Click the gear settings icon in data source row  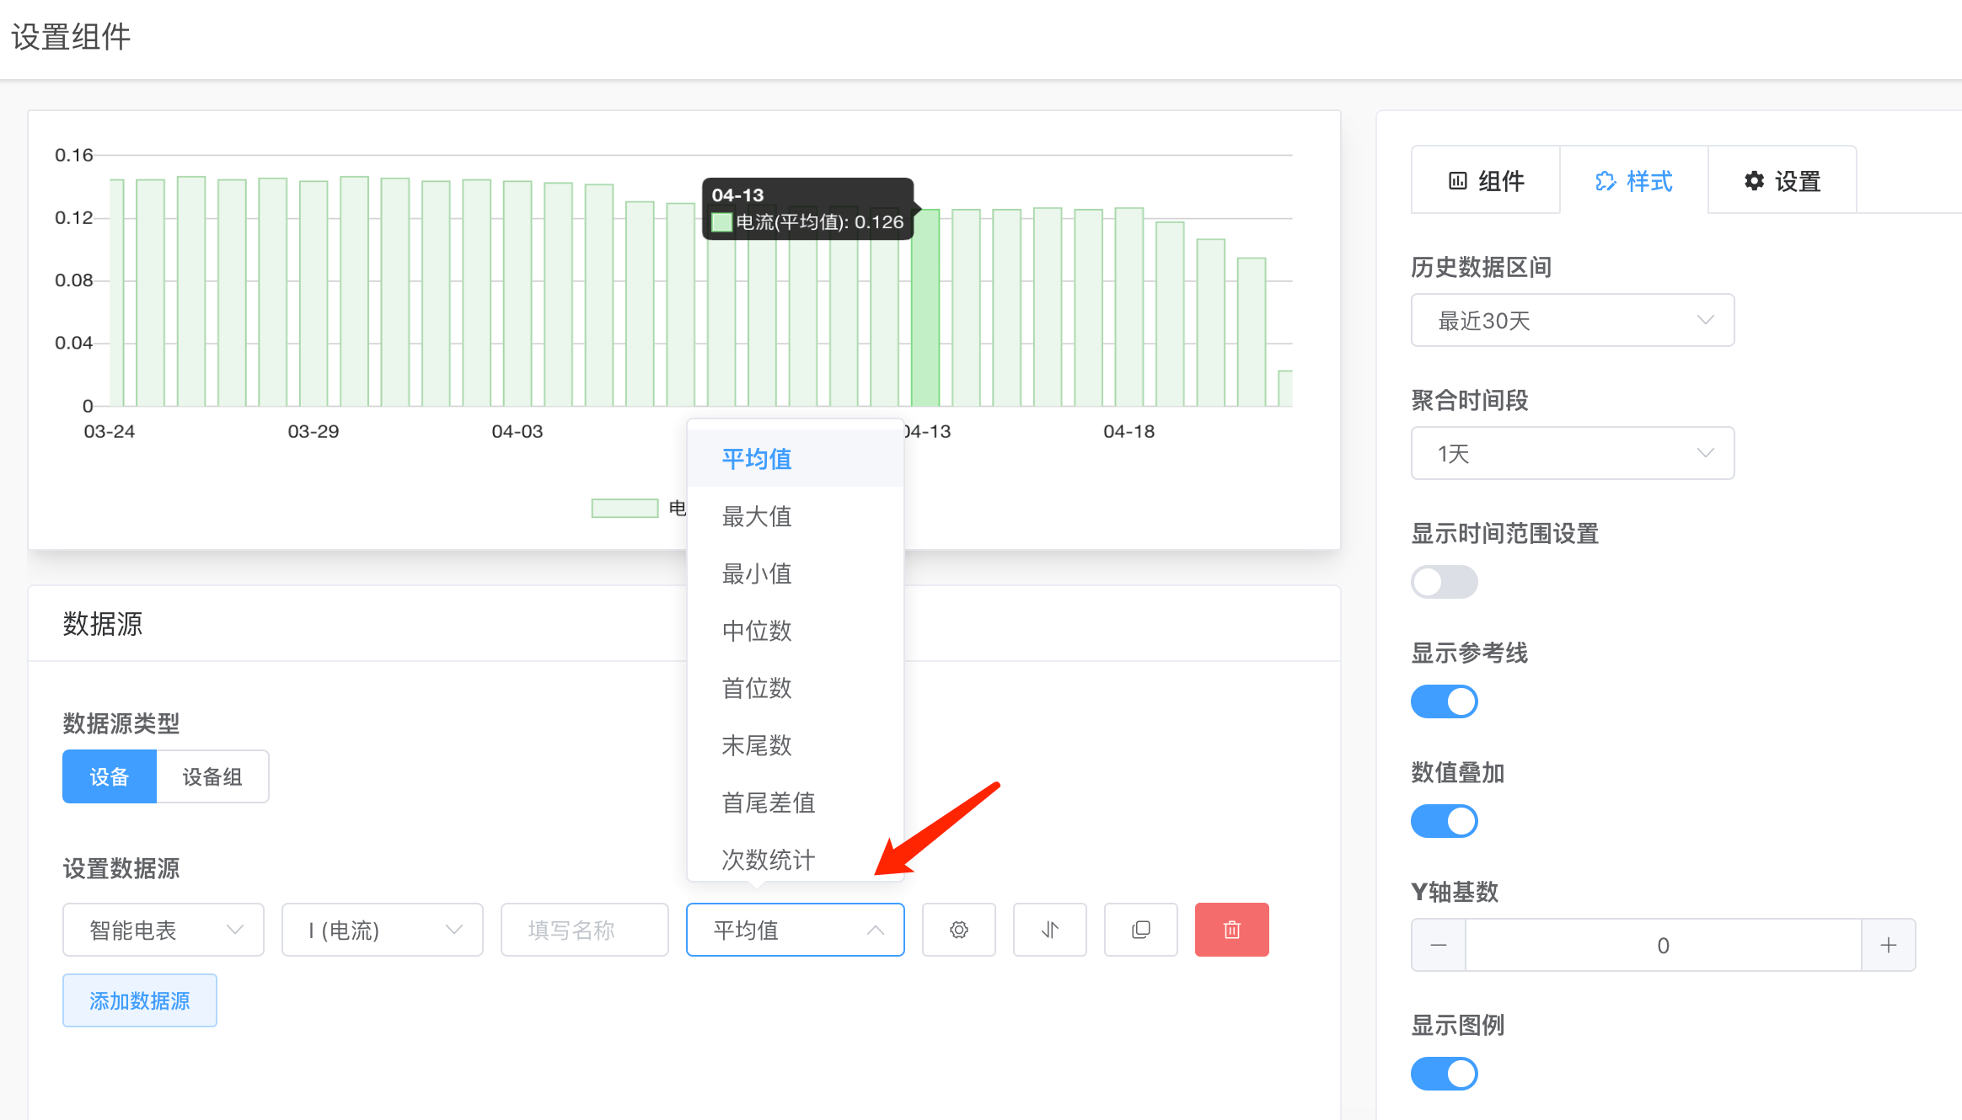[x=958, y=930]
